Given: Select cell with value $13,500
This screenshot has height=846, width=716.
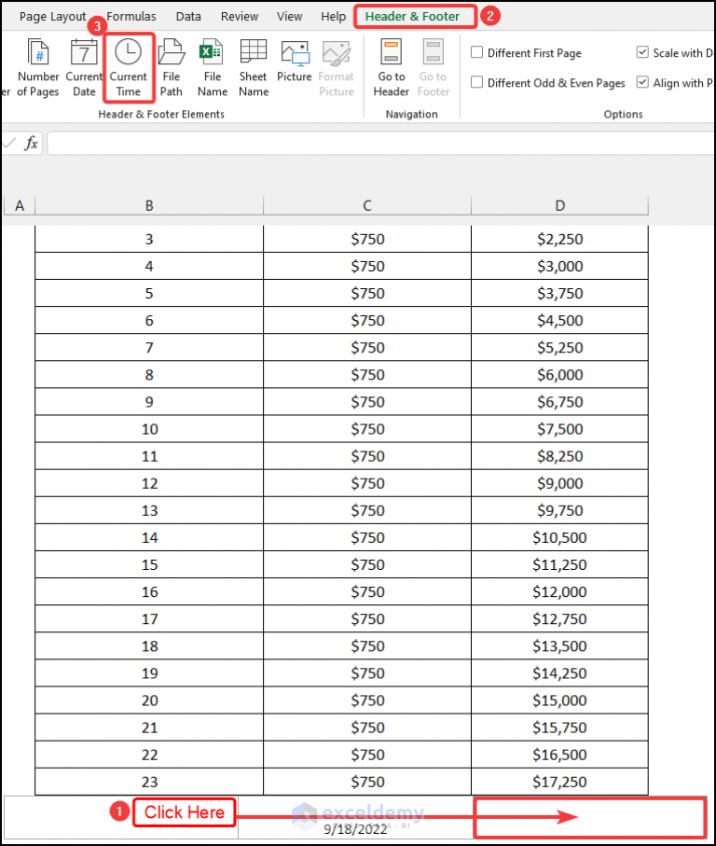Looking at the screenshot, I should (559, 645).
